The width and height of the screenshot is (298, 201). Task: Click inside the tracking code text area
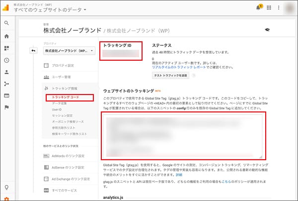(183, 137)
